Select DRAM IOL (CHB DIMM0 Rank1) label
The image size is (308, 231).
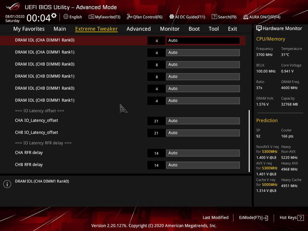pyautogui.click(x=45, y=76)
